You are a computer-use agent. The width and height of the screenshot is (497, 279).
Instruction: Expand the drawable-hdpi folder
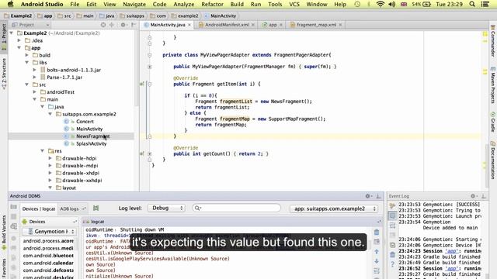50,158
